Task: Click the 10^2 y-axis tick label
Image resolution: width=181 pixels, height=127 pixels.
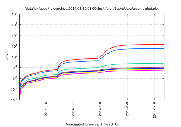Action: pyautogui.click(x=14, y=35)
